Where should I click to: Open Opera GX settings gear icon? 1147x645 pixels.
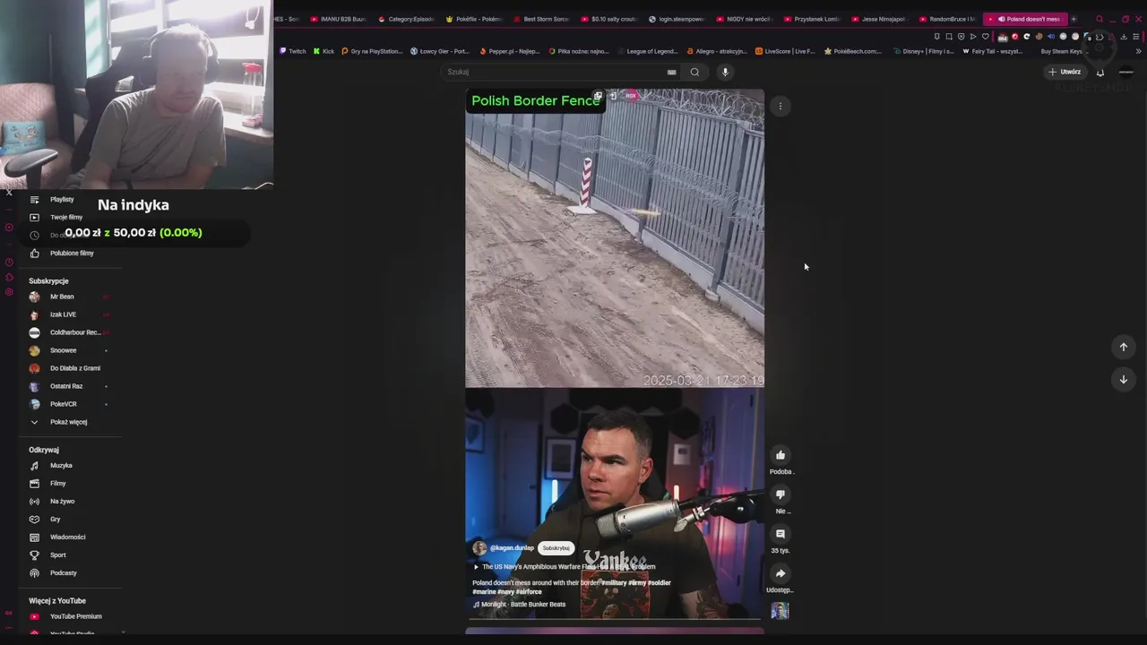9,291
